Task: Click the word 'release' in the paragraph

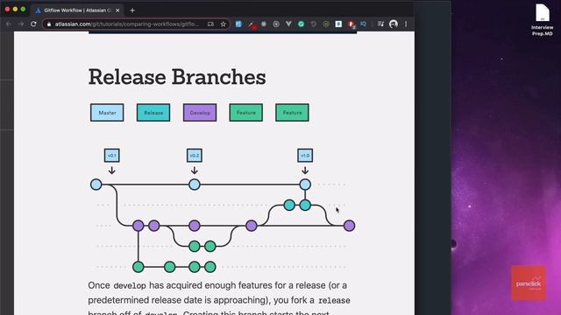Action: point(334,300)
